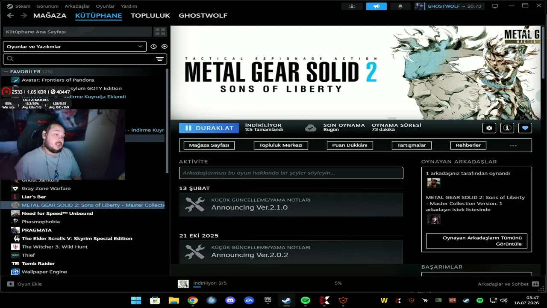
Task: Switch to Big Picture mode icon
Action: pos(495,6)
